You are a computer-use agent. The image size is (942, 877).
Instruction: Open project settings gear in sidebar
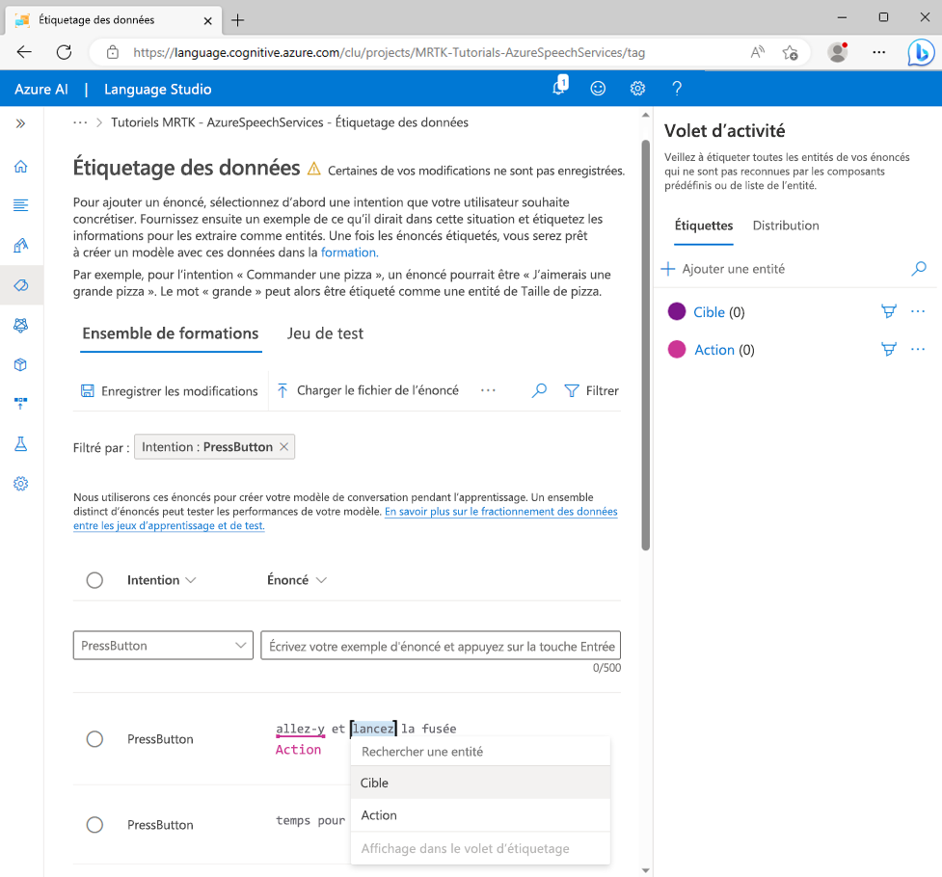coord(20,484)
